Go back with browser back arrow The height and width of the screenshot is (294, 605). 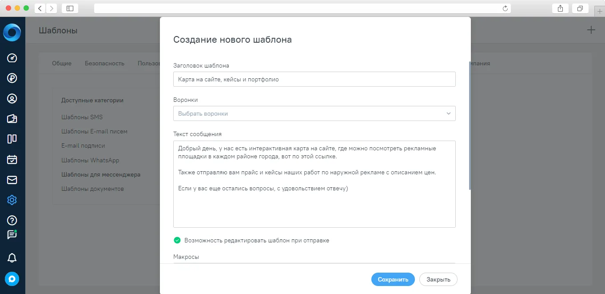tap(40, 8)
